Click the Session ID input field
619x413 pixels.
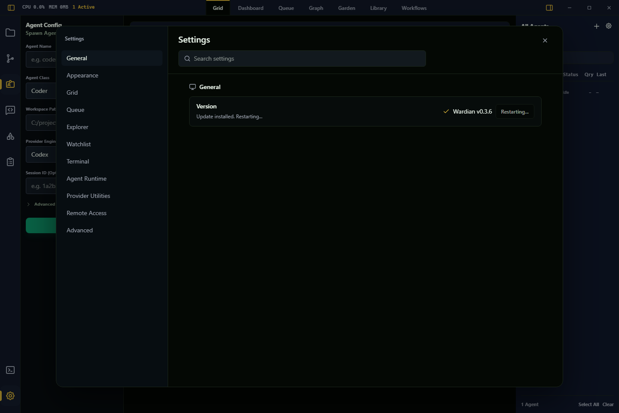click(41, 186)
